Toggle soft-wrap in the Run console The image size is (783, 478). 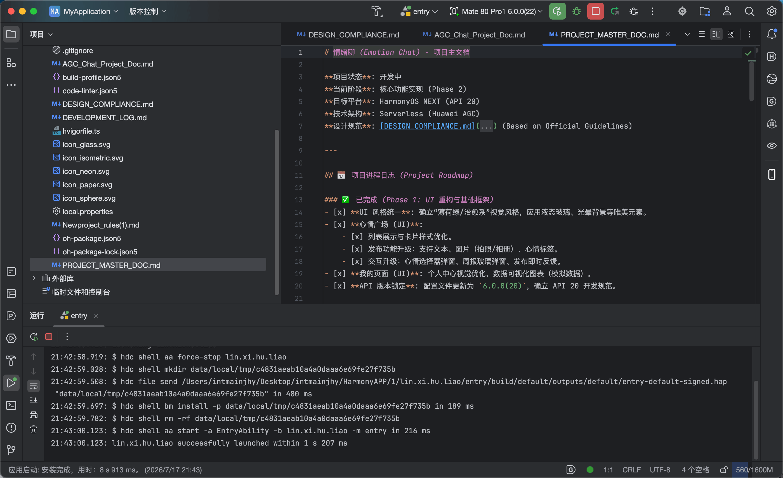33,386
